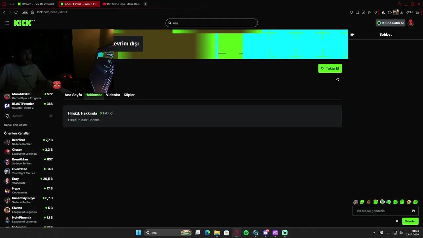The image size is (423, 238).
Task: Insert the halo green emote
Action: pyautogui.click(x=376, y=202)
